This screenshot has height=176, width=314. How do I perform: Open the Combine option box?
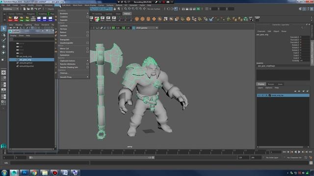point(87,17)
